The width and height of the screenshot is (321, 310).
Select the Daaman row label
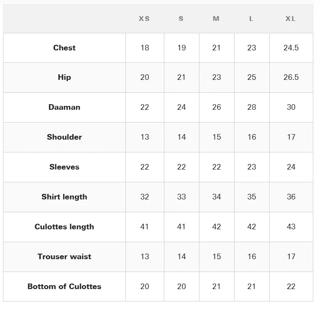pyautogui.click(x=64, y=107)
